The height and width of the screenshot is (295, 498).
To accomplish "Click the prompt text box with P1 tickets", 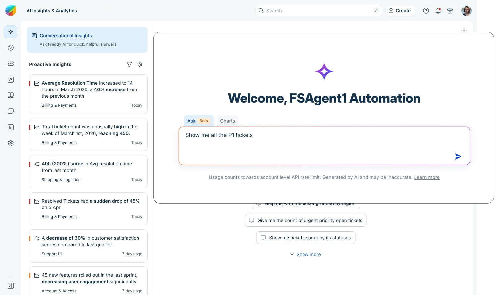I will coord(324,146).
